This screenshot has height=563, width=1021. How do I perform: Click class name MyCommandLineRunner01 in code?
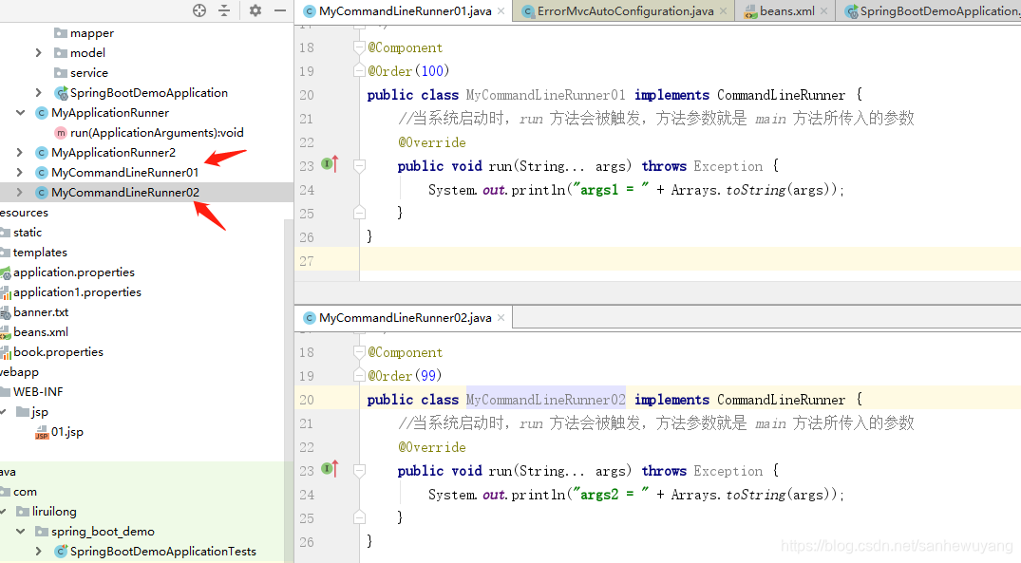point(546,95)
